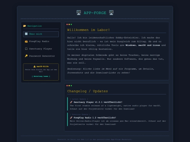Click rocket icon beside FreqPlay Radio 1.2
Viewport: 190px width, 142px height.
pyautogui.click(x=71, y=117)
